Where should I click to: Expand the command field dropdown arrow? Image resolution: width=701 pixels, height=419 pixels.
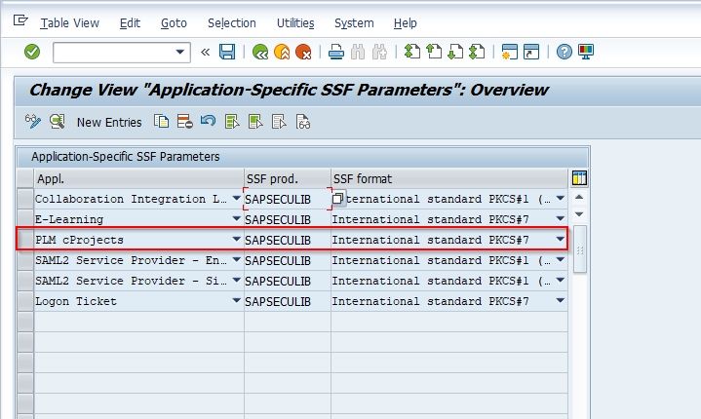180,52
